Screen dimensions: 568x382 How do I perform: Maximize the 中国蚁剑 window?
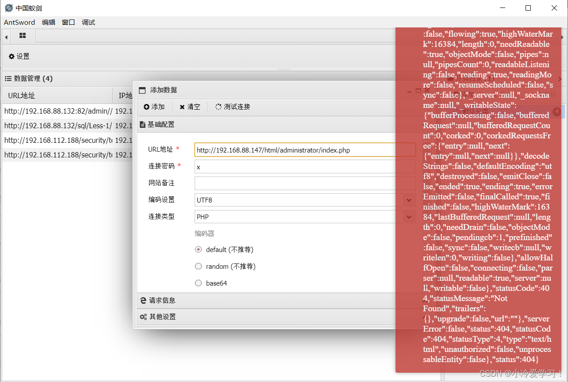(528, 8)
